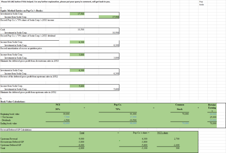Image resolution: width=226 pixels, height=153 pixels.
Task: Select the Common Stock column header
Action: [x=180, y=107]
